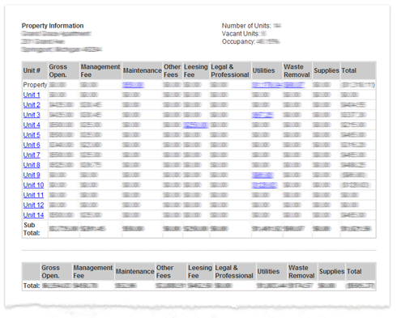Image resolution: width=397 pixels, height=318 pixels.
Task: Open the Unit 6 link
Action: 32,145
